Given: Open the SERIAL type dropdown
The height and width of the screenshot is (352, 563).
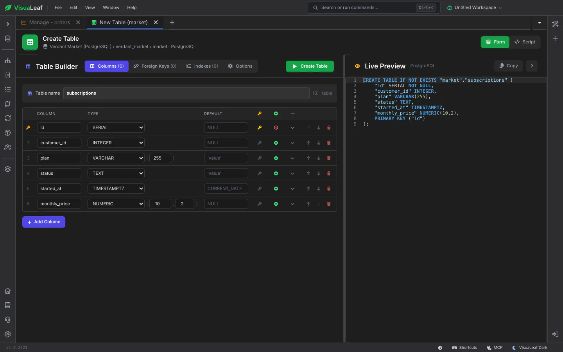Looking at the screenshot, I should pos(116,128).
